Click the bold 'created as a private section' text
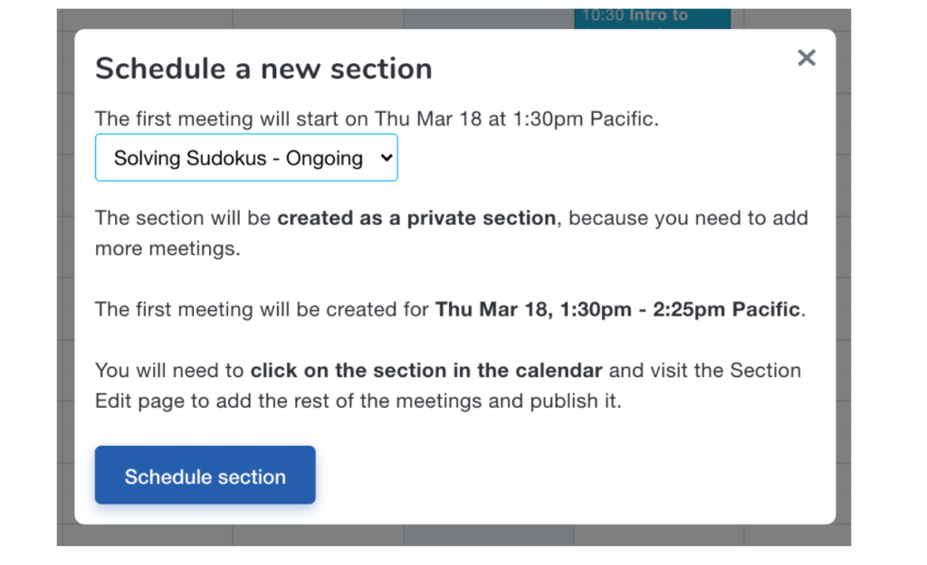Screen dimensions: 927x565 pyautogui.click(x=416, y=218)
